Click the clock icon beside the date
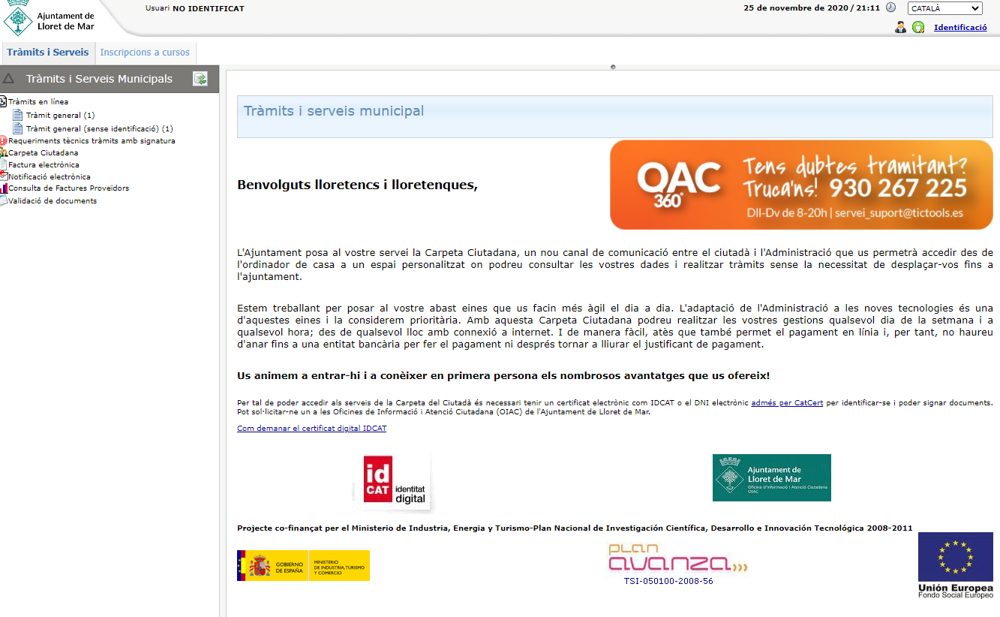The height and width of the screenshot is (617, 1000). click(890, 8)
